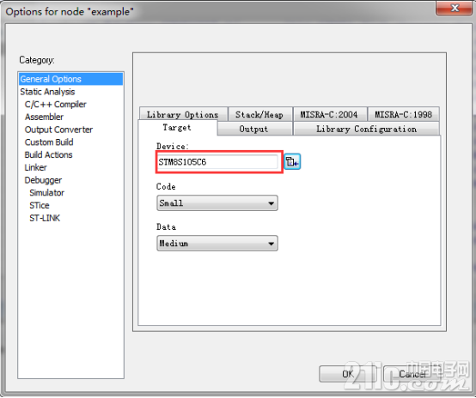Click the Cancel button
476x398 pixels.
pyautogui.click(x=412, y=374)
